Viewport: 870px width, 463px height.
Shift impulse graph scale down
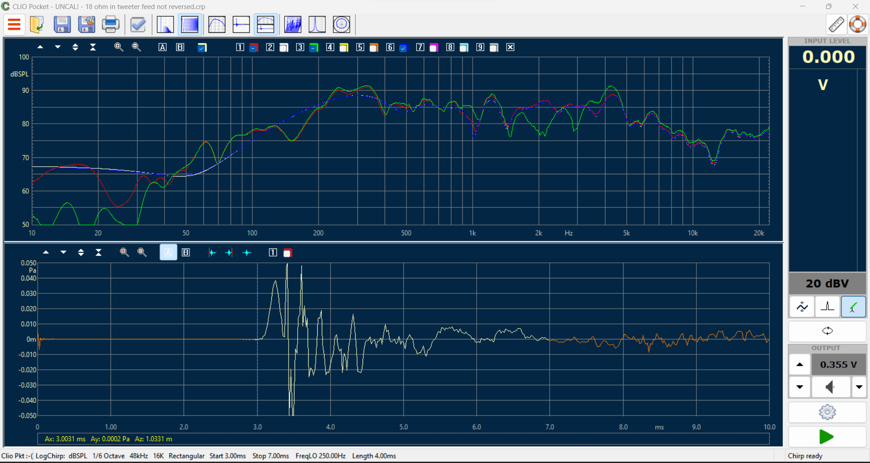pyautogui.click(x=63, y=253)
